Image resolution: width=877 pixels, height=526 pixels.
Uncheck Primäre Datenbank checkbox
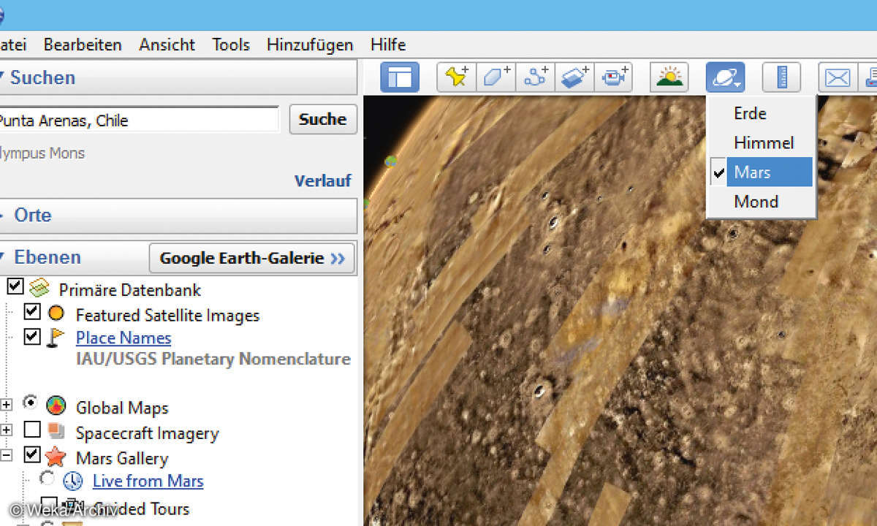(15, 286)
